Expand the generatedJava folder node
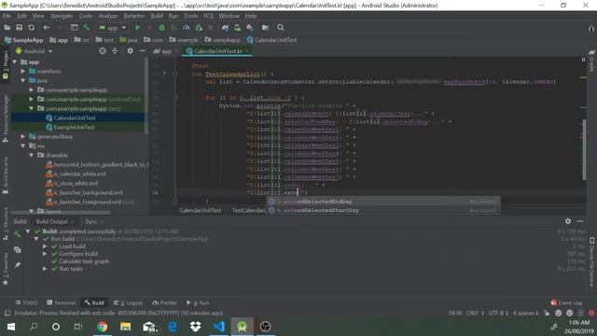The image size is (597, 336). coord(23,136)
